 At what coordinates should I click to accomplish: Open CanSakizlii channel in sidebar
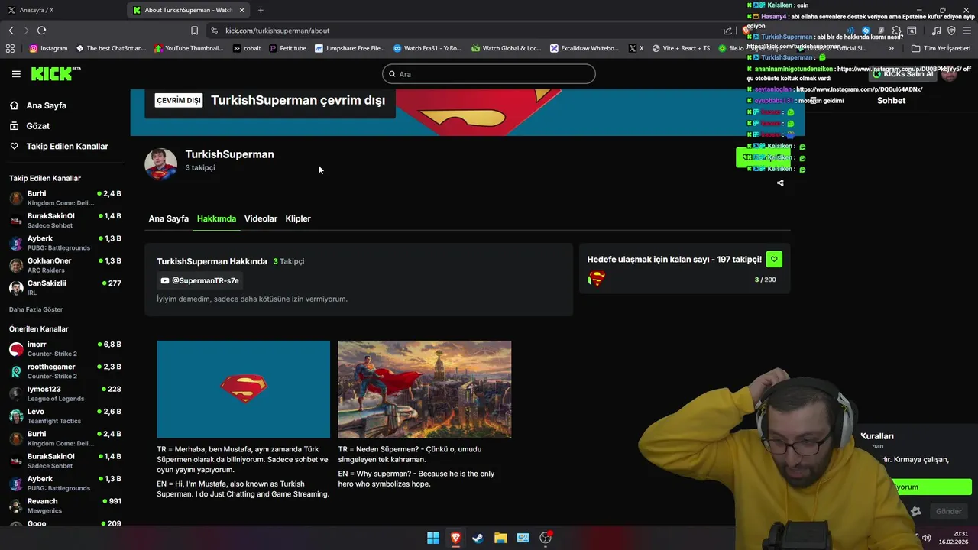pyautogui.click(x=65, y=287)
